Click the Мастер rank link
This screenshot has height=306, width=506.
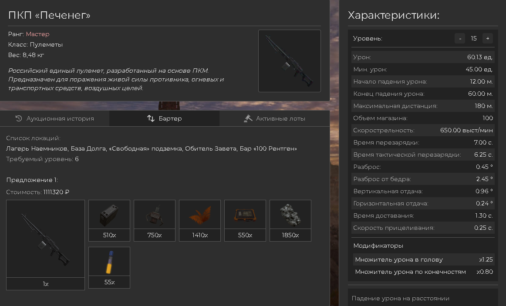pyautogui.click(x=38, y=34)
